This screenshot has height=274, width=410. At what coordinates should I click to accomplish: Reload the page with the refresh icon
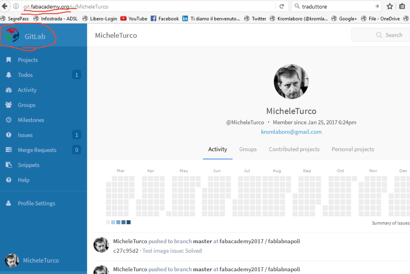pos(282,6)
